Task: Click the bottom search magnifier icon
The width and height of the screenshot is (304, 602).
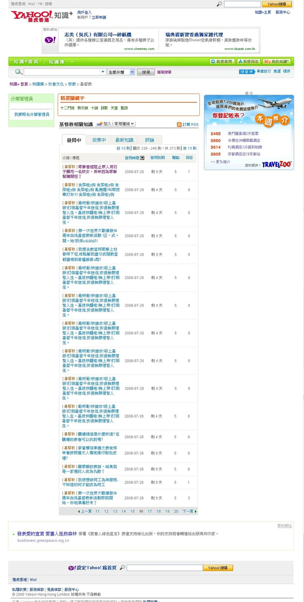Action: (x=122, y=568)
